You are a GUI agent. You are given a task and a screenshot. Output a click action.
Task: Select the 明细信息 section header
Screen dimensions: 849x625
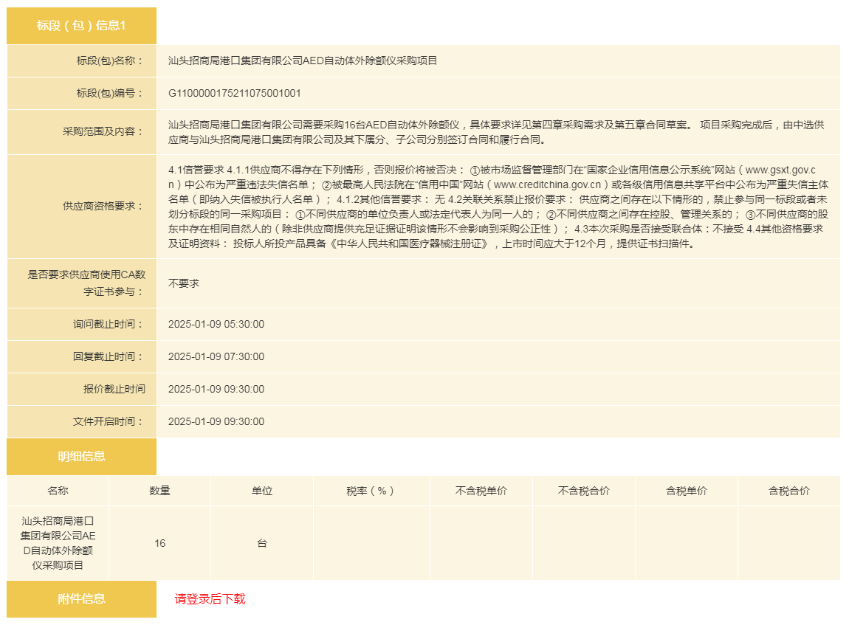pos(81,456)
